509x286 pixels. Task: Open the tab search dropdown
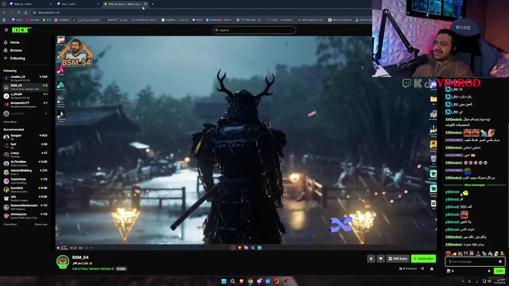pos(4,4)
